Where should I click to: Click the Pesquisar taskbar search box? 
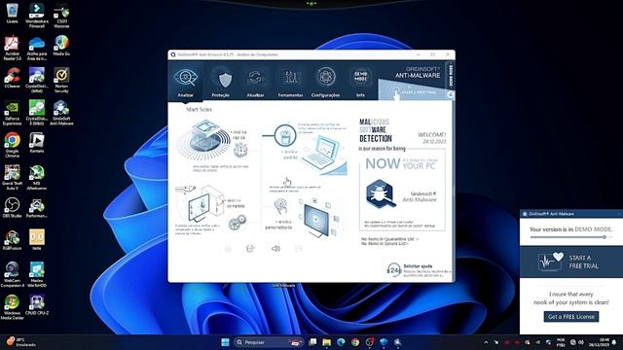pyautogui.click(x=268, y=342)
